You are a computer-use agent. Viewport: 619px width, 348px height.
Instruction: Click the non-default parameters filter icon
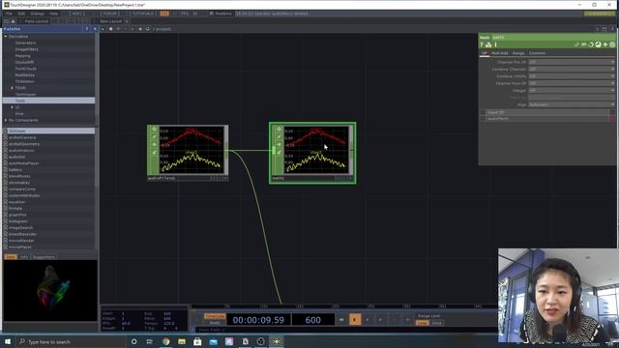(x=612, y=44)
